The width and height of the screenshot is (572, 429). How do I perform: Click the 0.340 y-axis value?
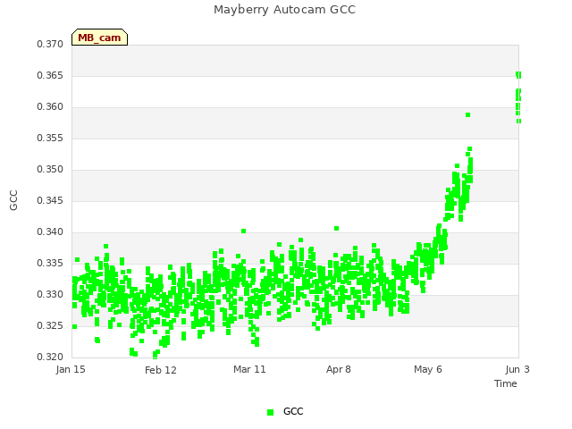point(50,232)
